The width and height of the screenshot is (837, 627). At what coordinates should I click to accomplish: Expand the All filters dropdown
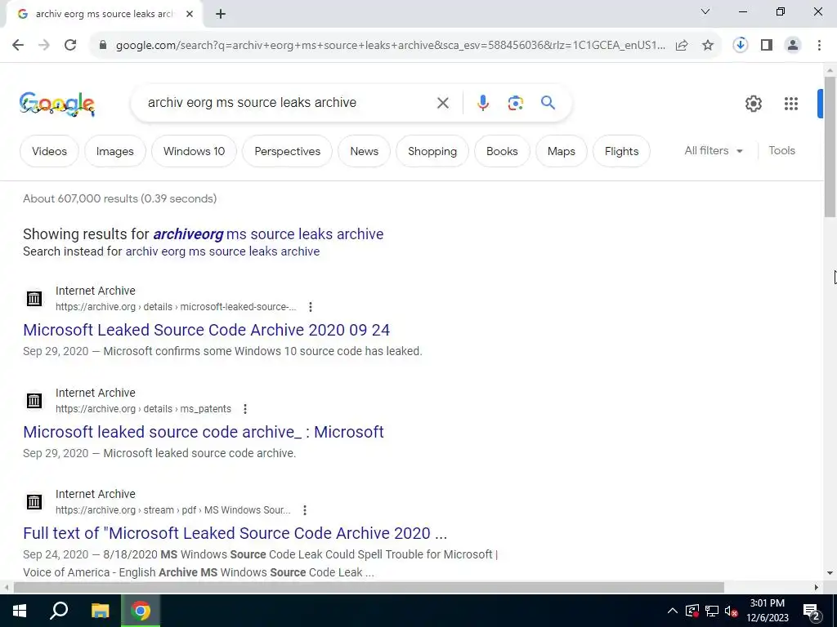[x=714, y=151]
